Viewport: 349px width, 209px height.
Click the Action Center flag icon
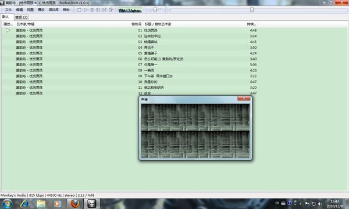[x=307, y=203]
